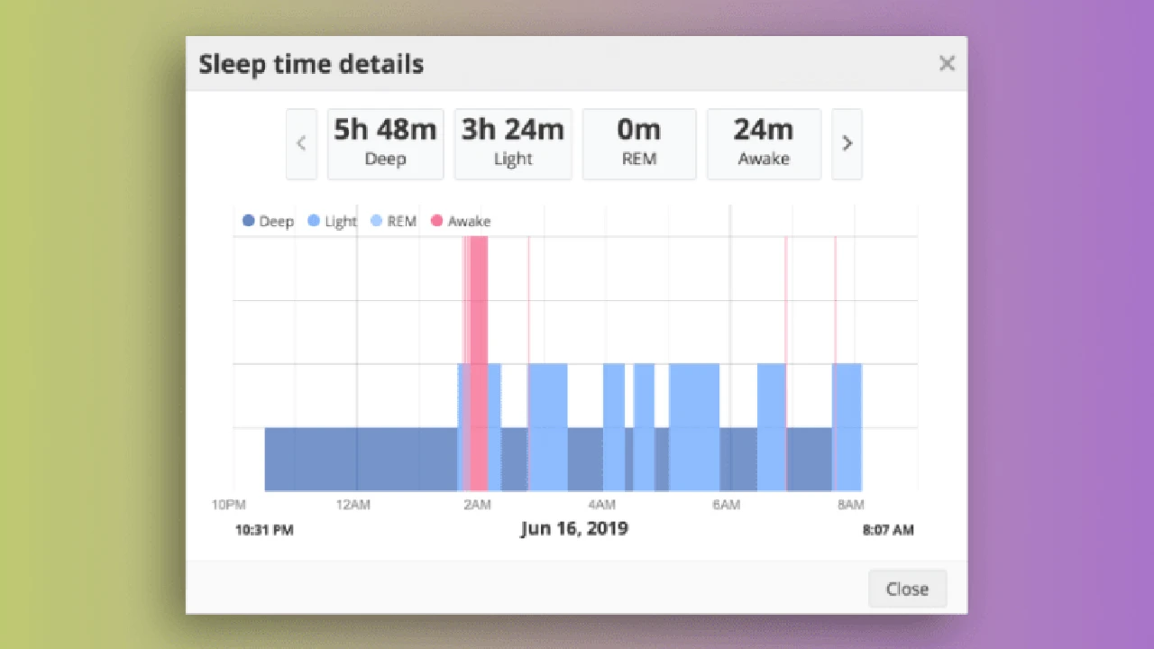Select the 3h 24m Light sleep card

pyautogui.click(x=513, y=144)
